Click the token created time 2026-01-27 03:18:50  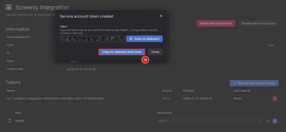tap(197, 99)
